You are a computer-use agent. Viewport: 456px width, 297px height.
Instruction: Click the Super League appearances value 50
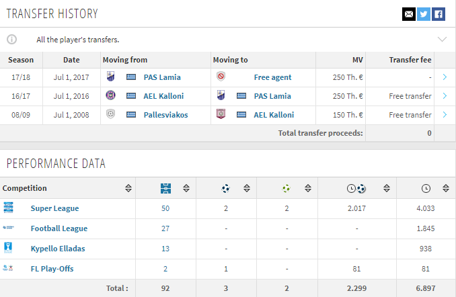pyautogui.click(x=165, y=208)
